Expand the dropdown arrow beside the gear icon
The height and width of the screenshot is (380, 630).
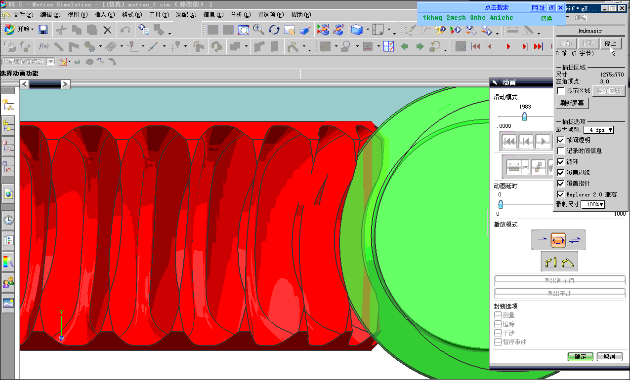tap(100, 47)
